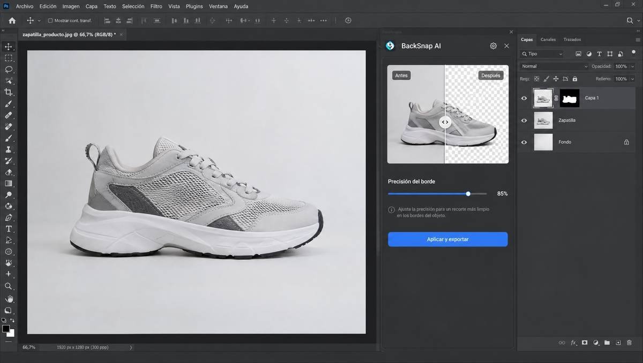Hide the Capa 1 layer
Viewport: 643px width, 363px height.
click(524, 98)
